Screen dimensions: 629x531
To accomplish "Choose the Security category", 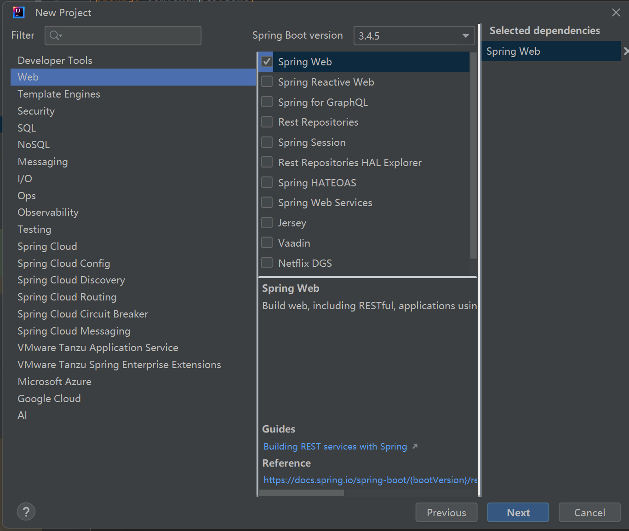I will (x=133, y=111).
